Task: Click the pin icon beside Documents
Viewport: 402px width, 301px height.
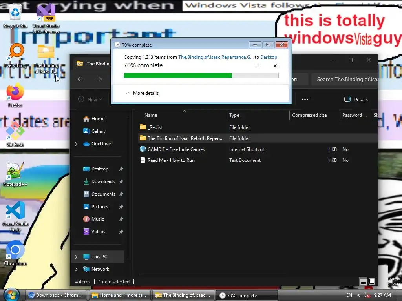Action: point(121,194)
